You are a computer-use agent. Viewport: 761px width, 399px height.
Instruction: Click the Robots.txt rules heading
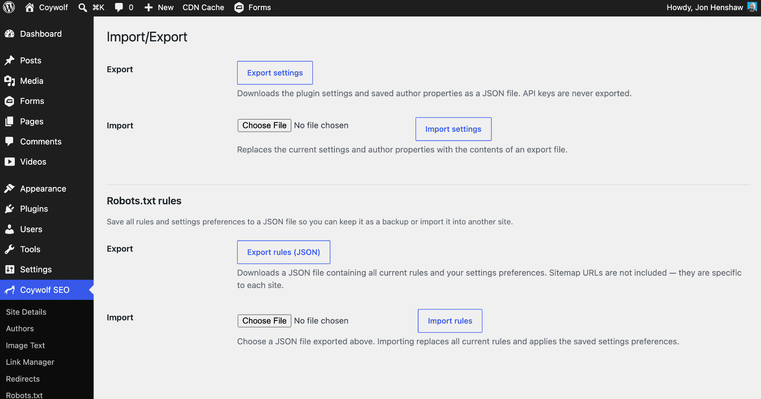pyautogui.click(x=144, y=201)
